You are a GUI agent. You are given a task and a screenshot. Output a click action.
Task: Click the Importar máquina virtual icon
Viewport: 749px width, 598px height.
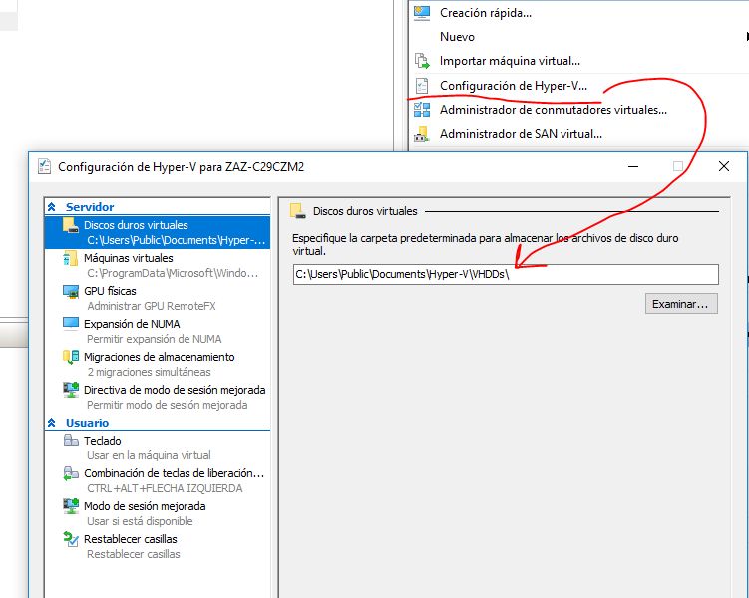[x=422, y=61]
